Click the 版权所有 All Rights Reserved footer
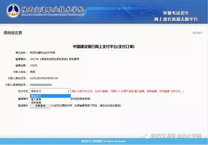 click(104, 141)
